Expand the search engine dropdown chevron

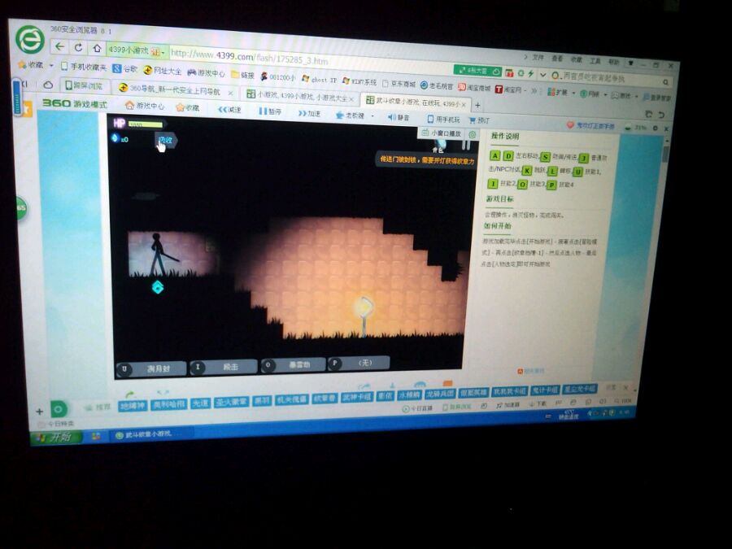(x=542, y=74)
